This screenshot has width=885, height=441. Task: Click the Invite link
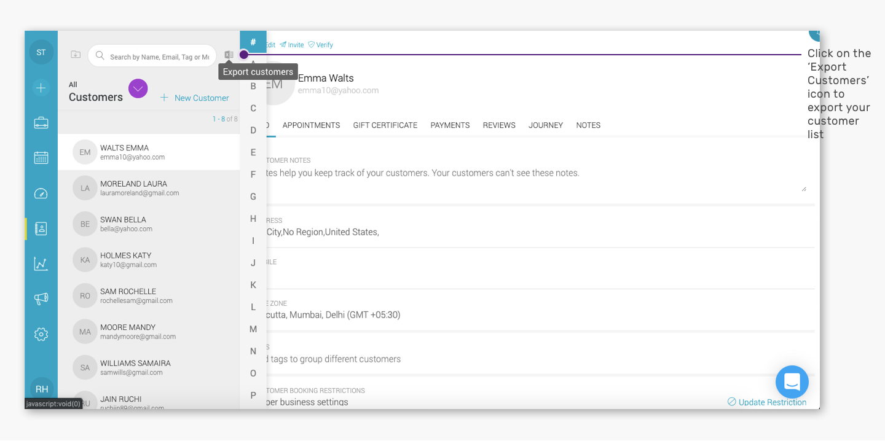click(x=292, y=45)
